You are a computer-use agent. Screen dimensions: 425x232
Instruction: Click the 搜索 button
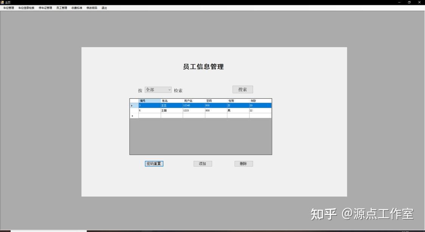click(243, 90)
